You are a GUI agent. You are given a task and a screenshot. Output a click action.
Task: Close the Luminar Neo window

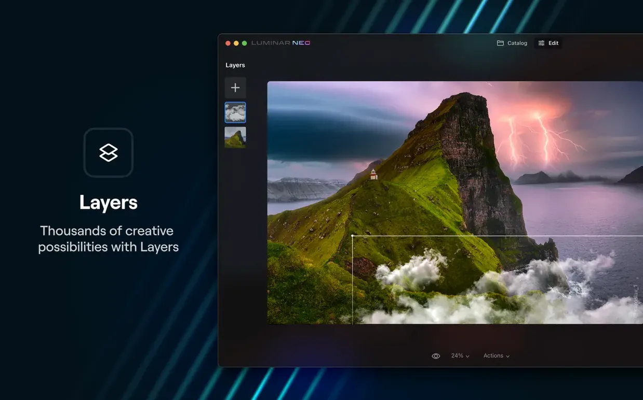[x=227, y=43]
